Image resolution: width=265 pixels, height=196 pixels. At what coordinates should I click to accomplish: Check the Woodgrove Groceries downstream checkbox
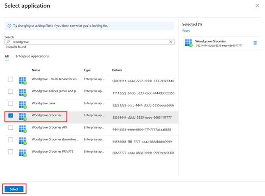(x=11, y=140)
